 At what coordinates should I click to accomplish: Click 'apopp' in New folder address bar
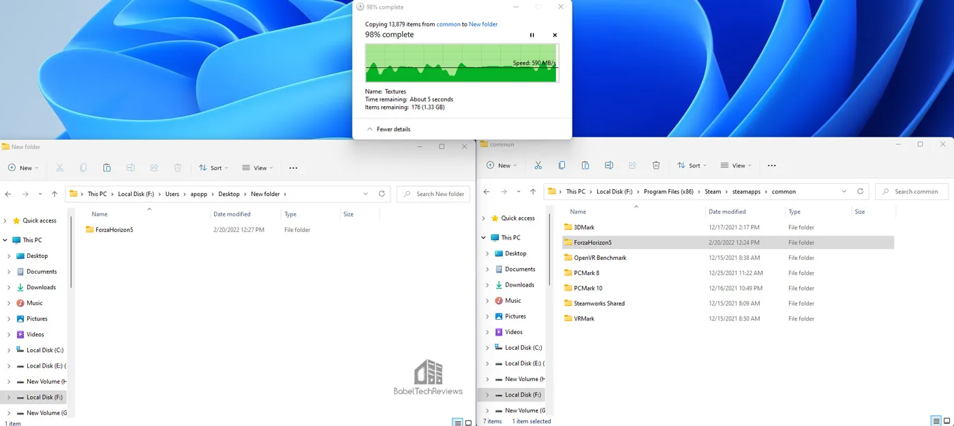tap(199, 194)
